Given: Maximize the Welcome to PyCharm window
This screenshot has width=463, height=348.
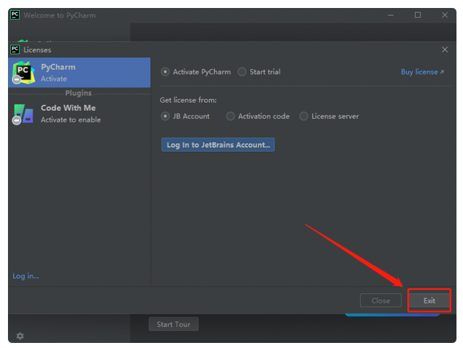Looking at the screenshot, I should (x=418, y=15).
